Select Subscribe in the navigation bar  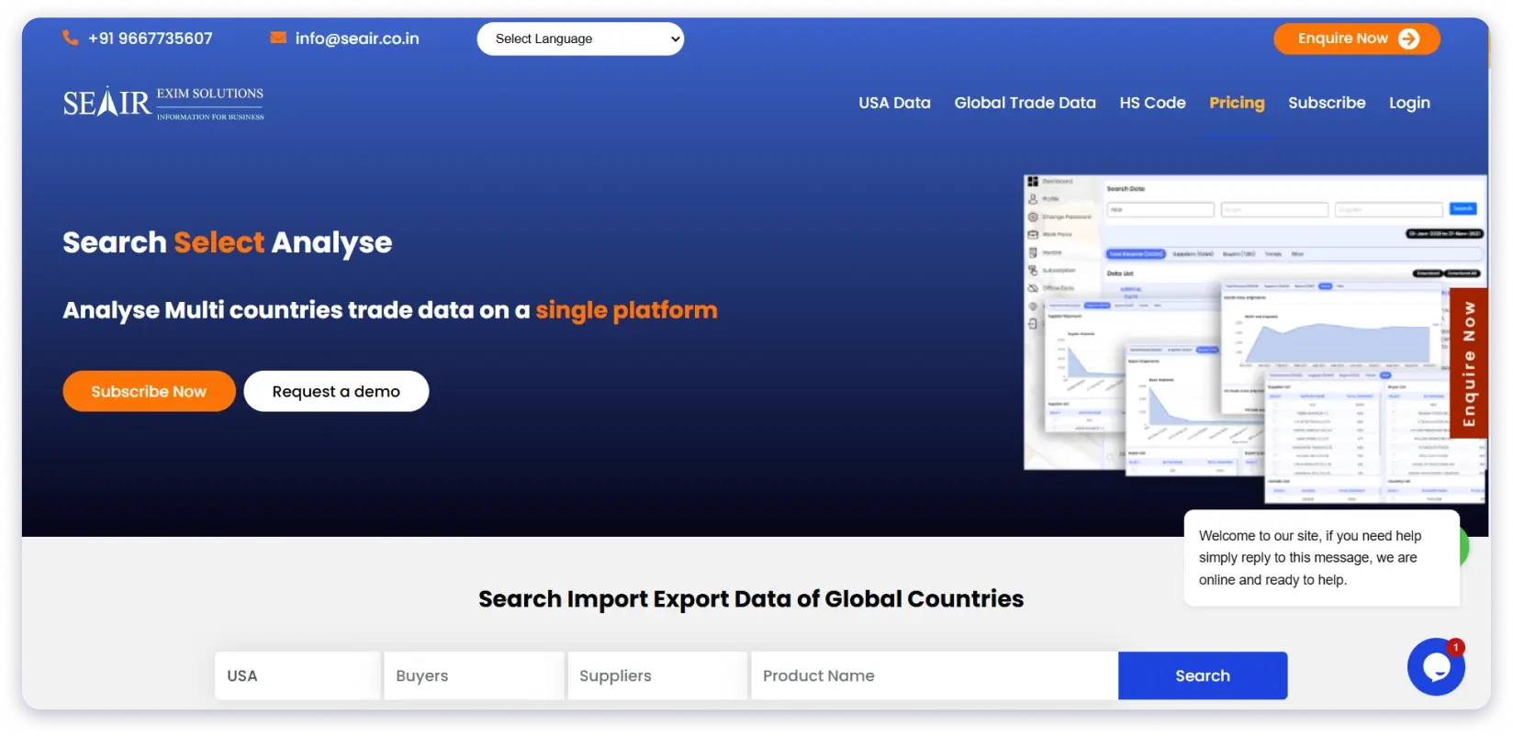point(1327,103)
